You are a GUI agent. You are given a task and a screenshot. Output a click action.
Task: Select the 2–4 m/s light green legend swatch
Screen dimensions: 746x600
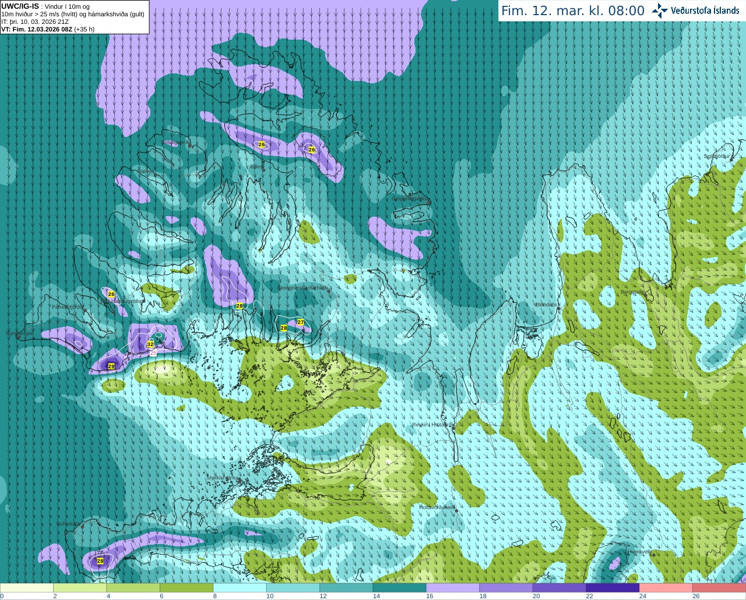coord(80,588)
